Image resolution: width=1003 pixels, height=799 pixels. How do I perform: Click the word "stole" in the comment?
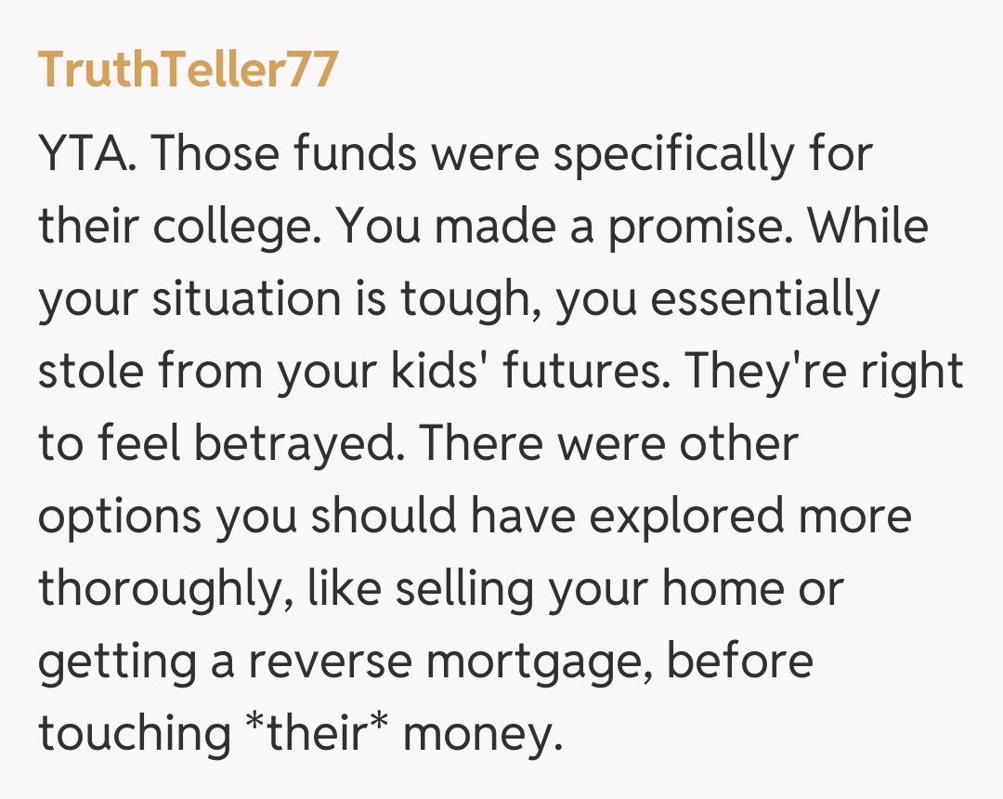click(x=91, y=372)
